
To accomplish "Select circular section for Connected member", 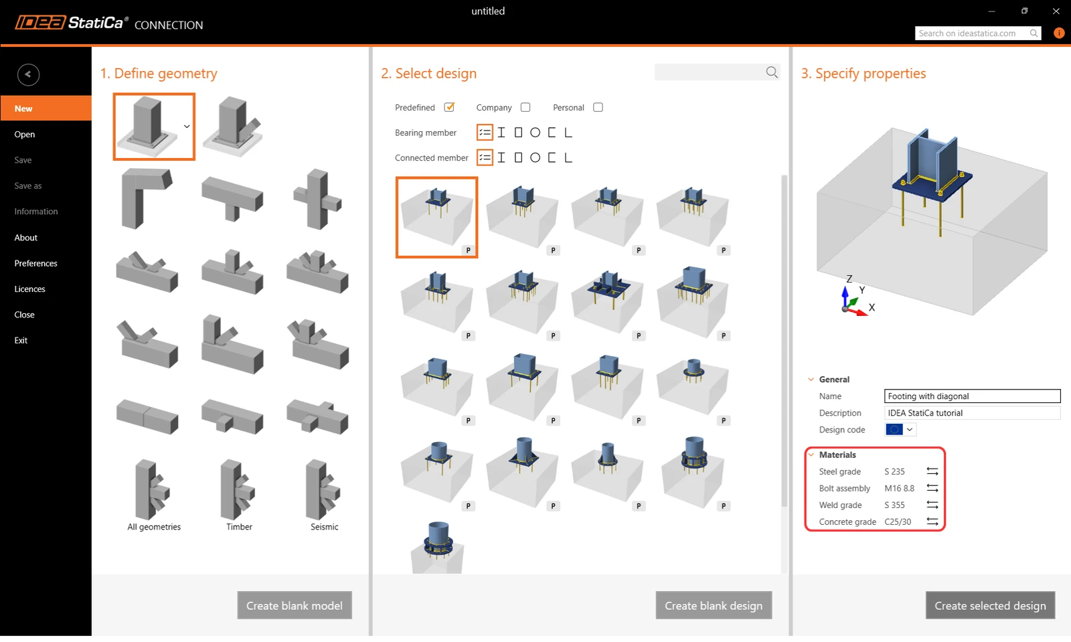I will [x=535, y=158].
